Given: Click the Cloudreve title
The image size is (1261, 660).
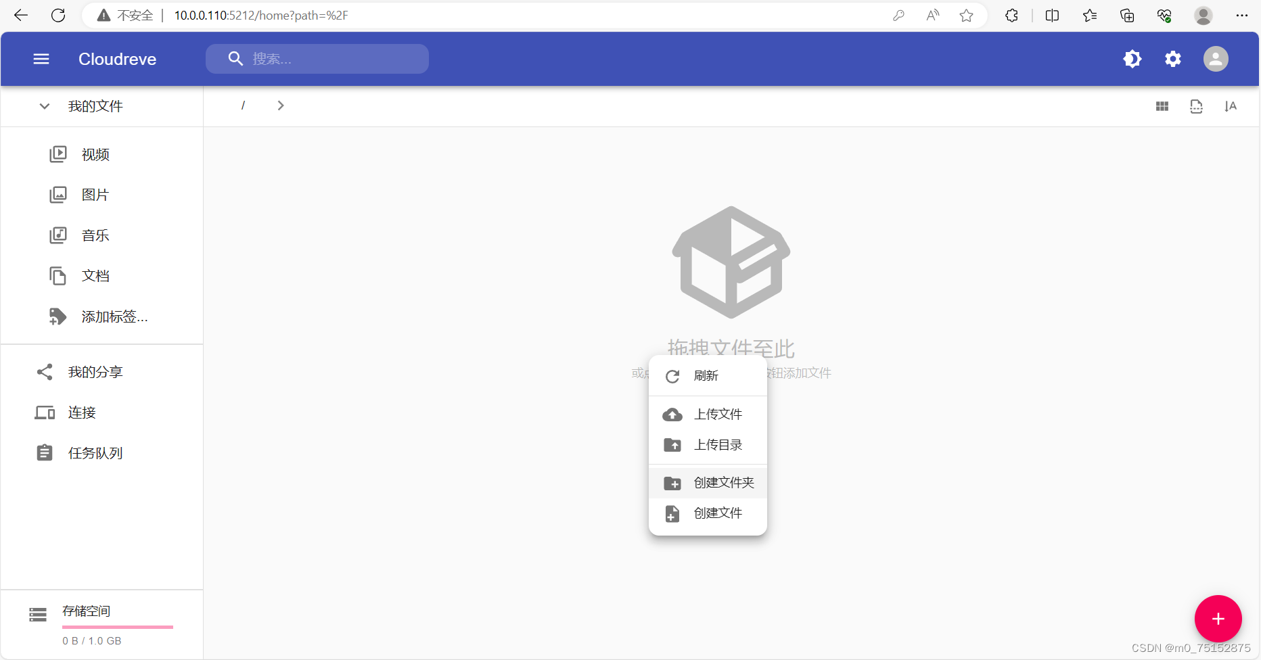Looking at the screenshot, I should [x=118, y=60].
